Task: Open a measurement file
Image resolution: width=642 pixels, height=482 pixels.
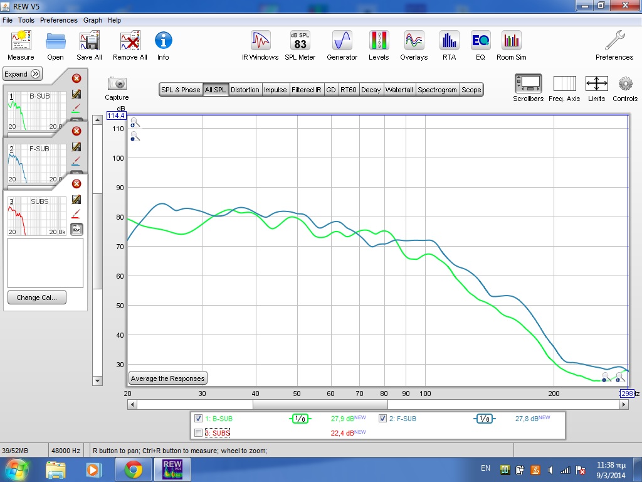Action: coord(55,45)
